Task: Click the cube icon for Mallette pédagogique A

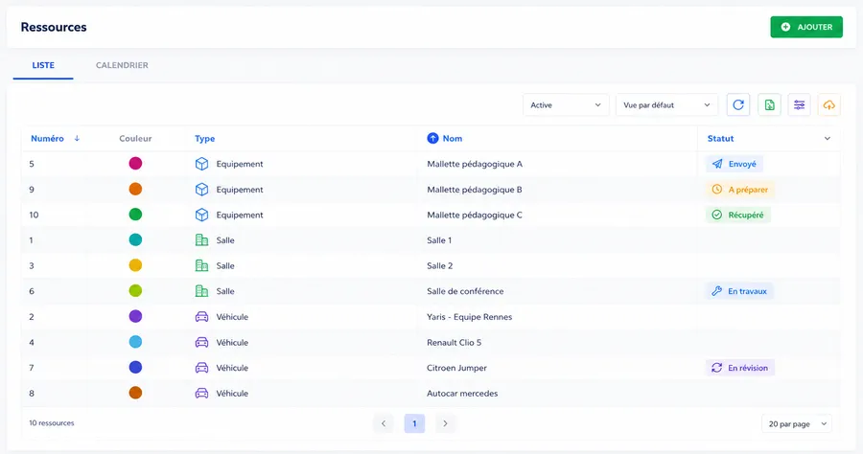Action: point(202,164)
